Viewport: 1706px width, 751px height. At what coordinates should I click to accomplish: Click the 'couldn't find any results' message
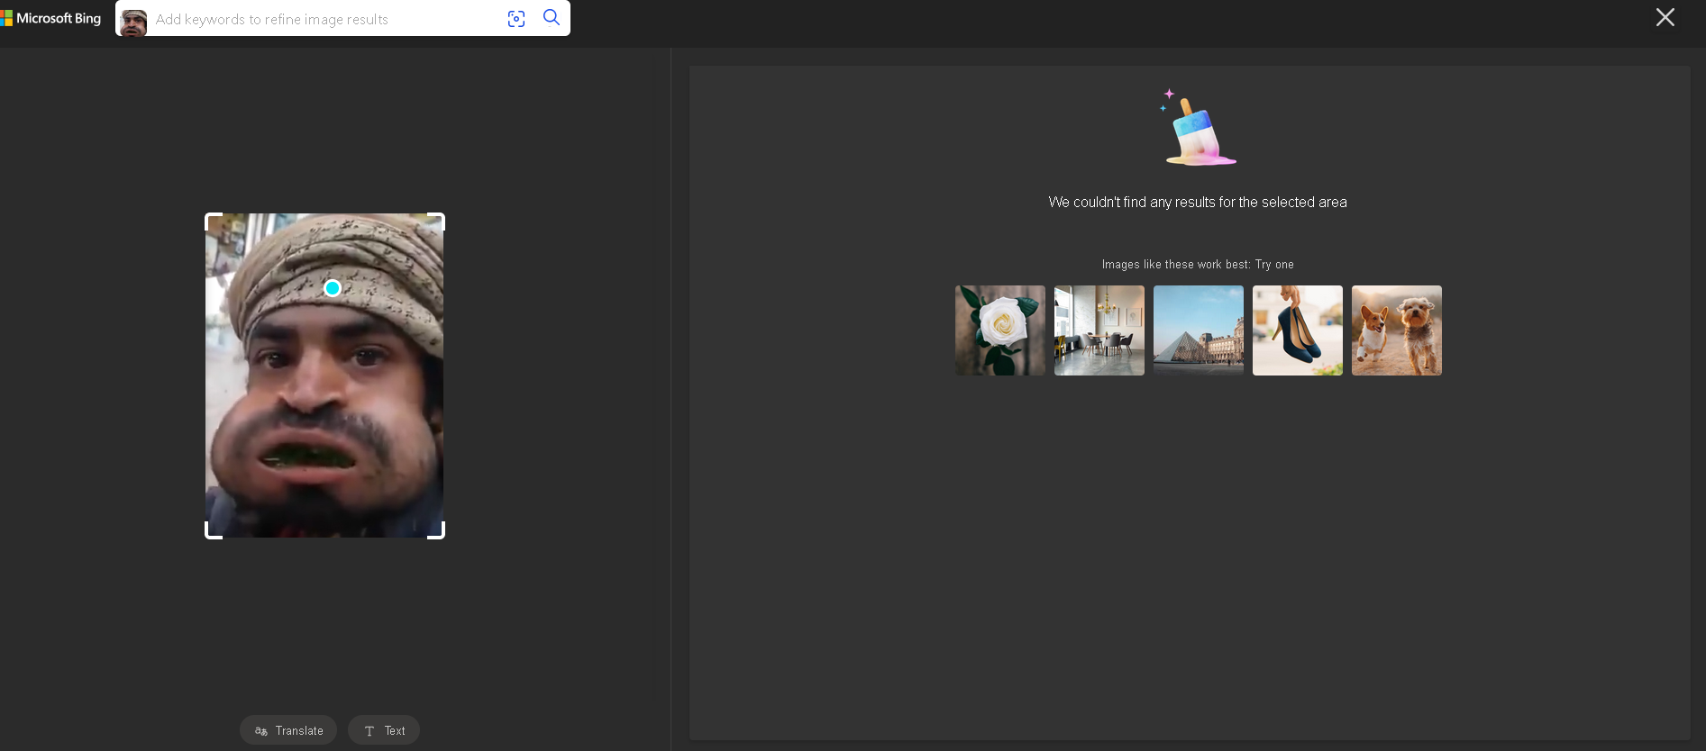[1198, 203]
